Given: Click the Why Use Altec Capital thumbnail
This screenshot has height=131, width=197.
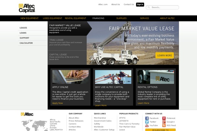Looking at the screenshot, I should (113, 77).
